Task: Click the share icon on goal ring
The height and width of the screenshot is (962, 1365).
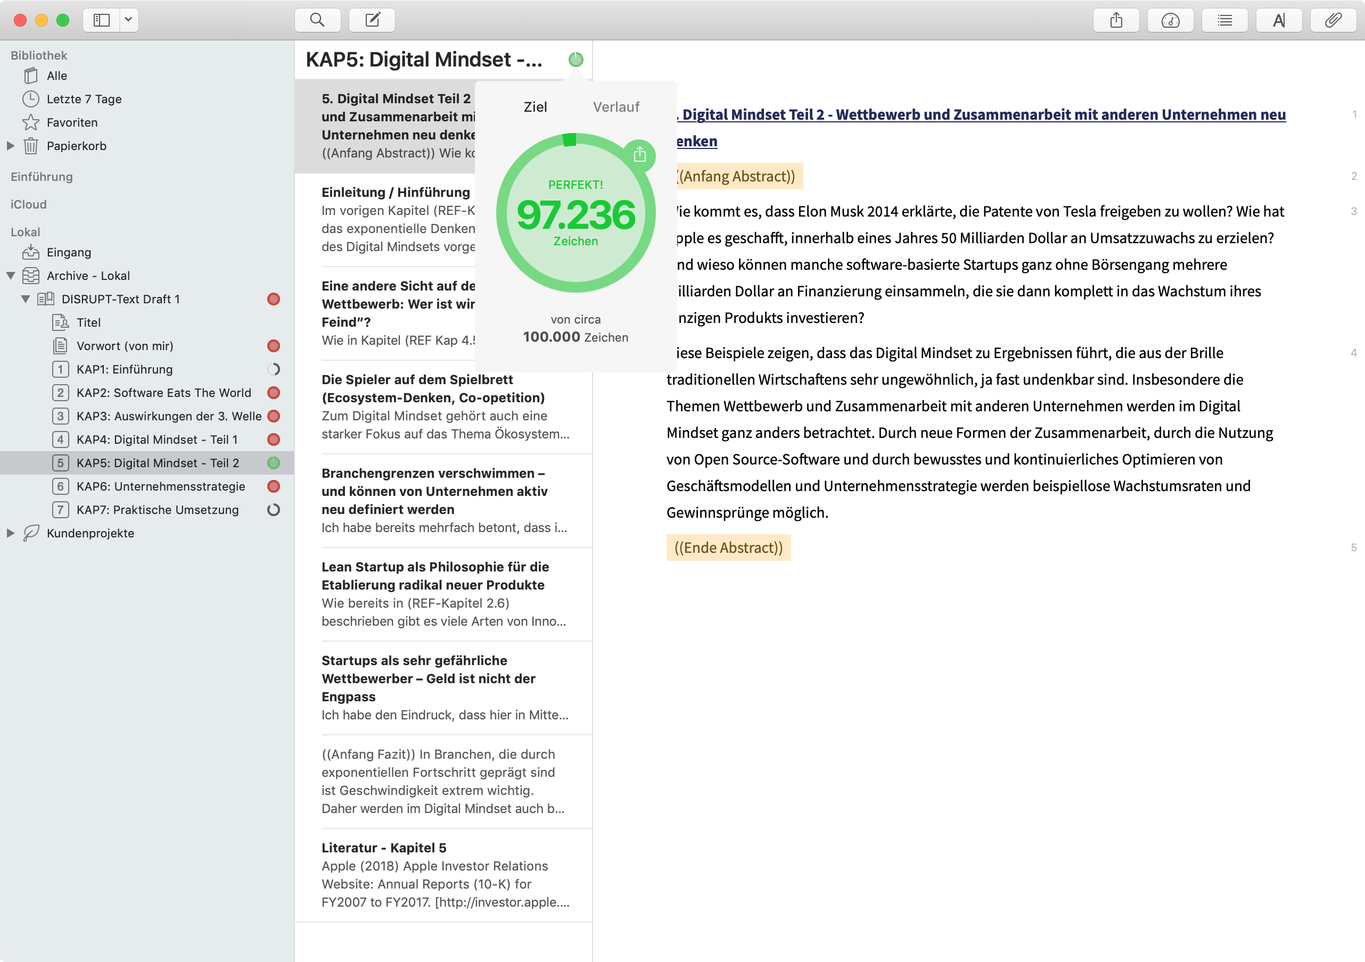Action: click(640, 155)
